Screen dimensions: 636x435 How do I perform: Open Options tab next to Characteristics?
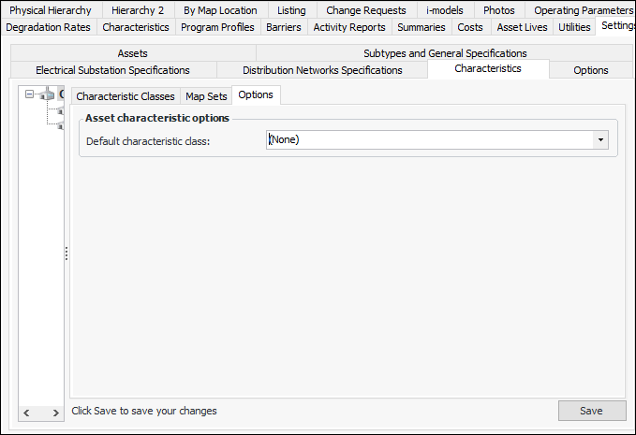(591, 70)
